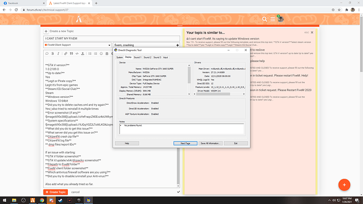Screen dimensions: 363x204
Task: Click the forum logo in orange header
Action: point(79,19)
